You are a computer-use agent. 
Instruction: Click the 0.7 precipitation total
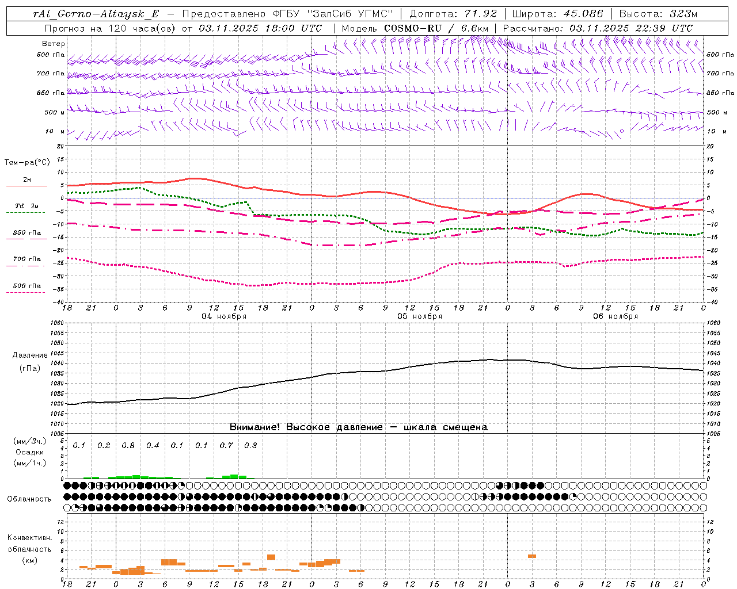tap(226, 446)
